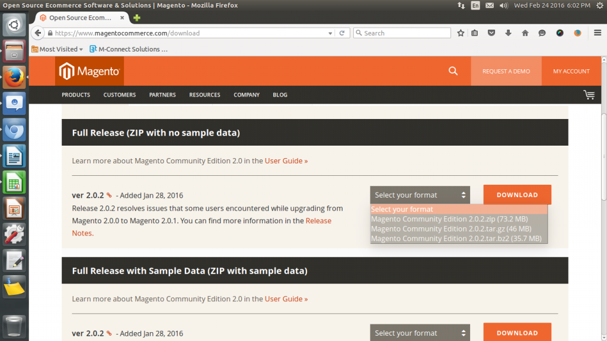Reload the page with refresh icon
607x341 pixels.
[x=342, y=33]
